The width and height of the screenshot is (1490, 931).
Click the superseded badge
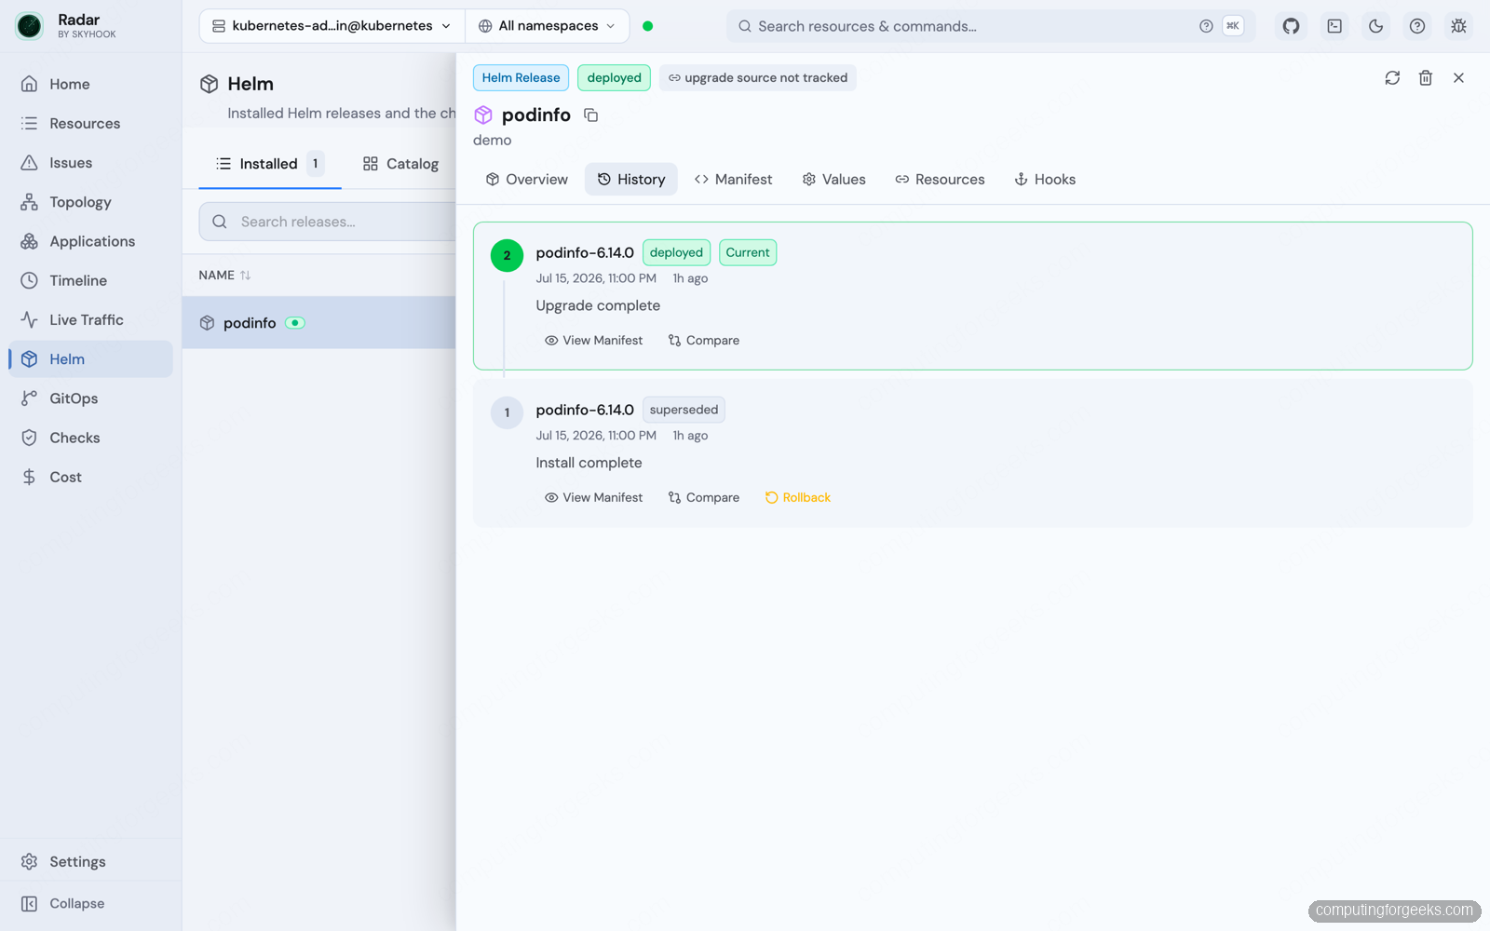coord(684,410)
